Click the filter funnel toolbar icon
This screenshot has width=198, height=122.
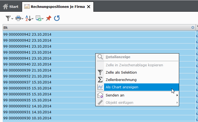pyautogui.click(x=8, y=18)
